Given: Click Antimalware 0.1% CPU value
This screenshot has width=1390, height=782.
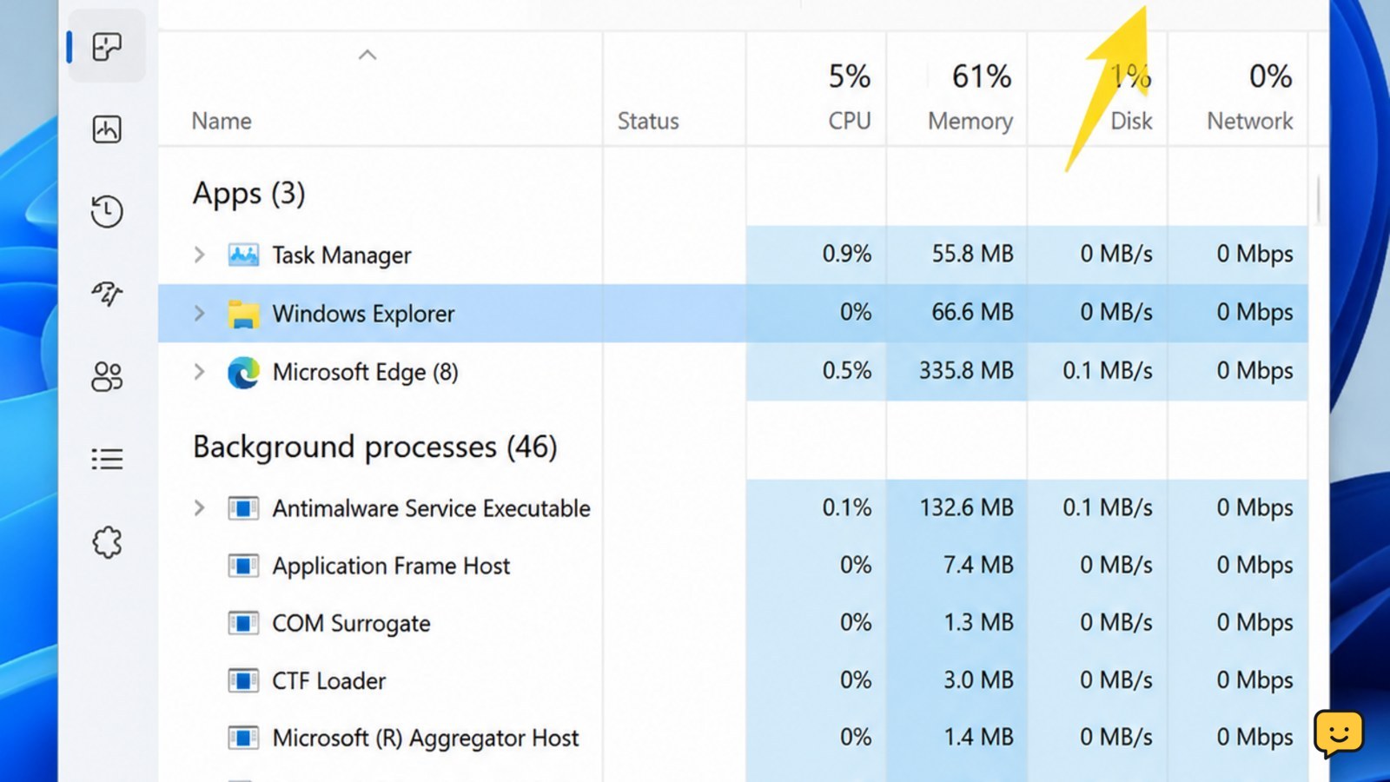Looking at the screenshot, I should pyautogui.click(x=846, y=507).
